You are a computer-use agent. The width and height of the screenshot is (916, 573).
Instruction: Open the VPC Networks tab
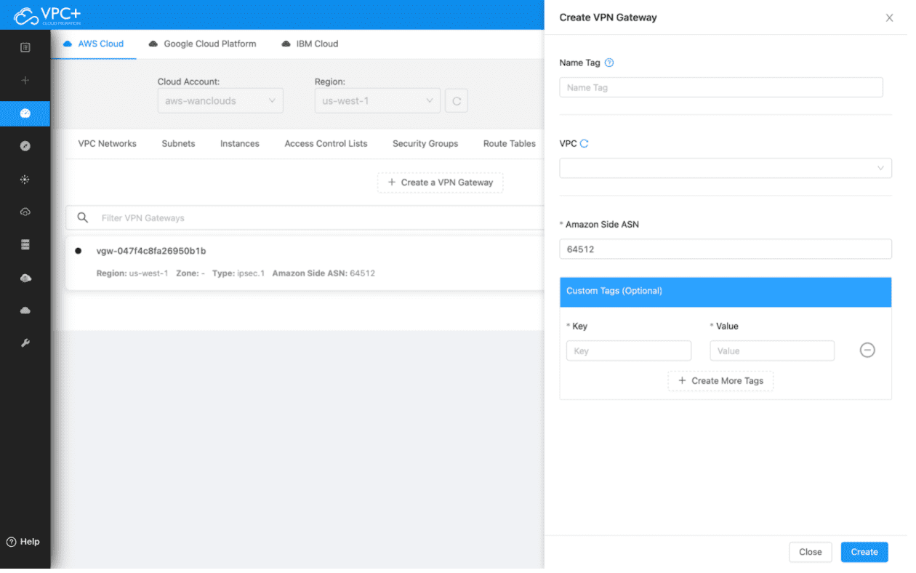pos(108,143)
